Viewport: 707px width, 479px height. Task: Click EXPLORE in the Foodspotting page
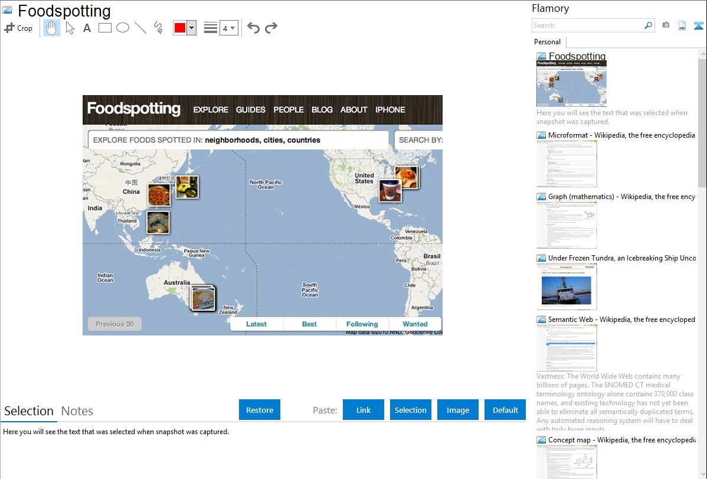211,110
